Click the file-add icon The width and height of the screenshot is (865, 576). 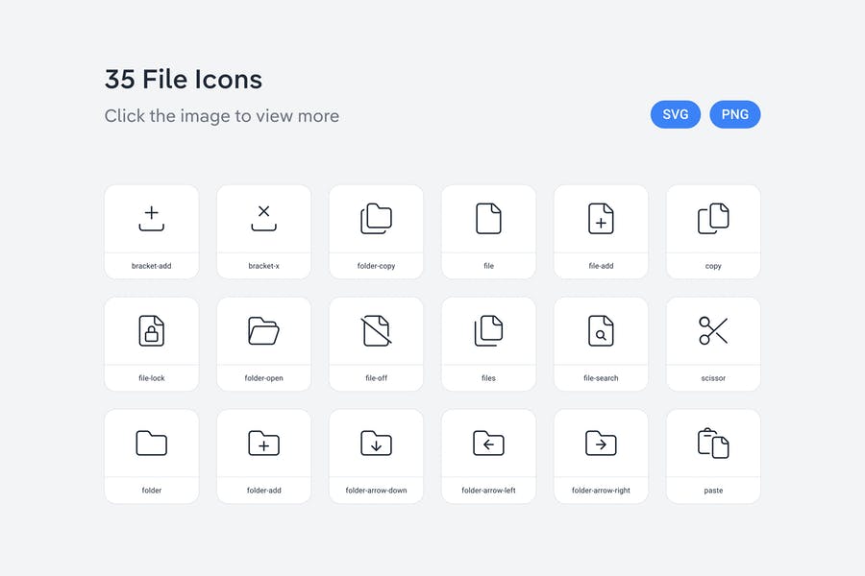click(601, 219)
